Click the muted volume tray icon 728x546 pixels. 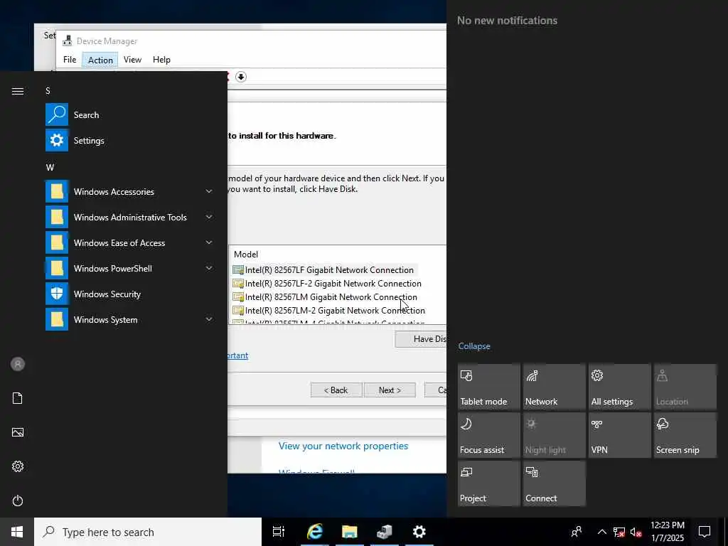tap(636, 532)
